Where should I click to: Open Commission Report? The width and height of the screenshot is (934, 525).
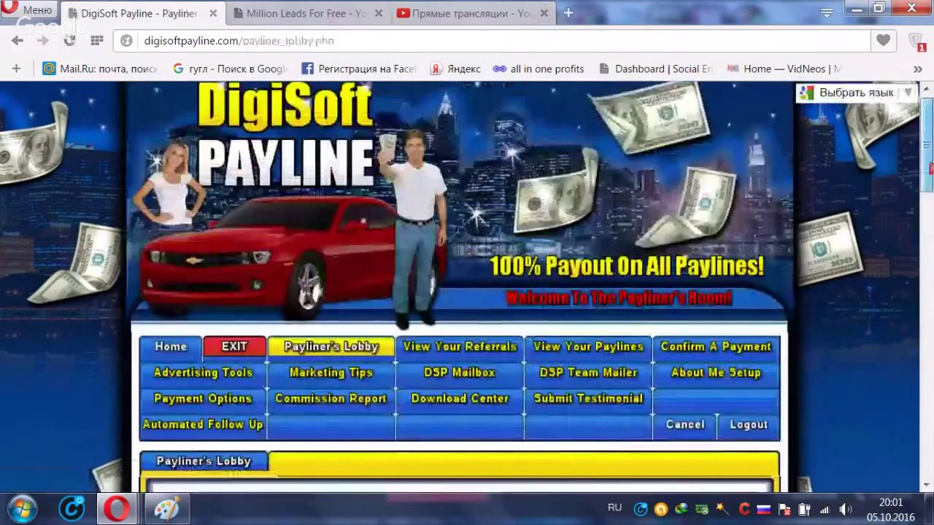(331, 398)
